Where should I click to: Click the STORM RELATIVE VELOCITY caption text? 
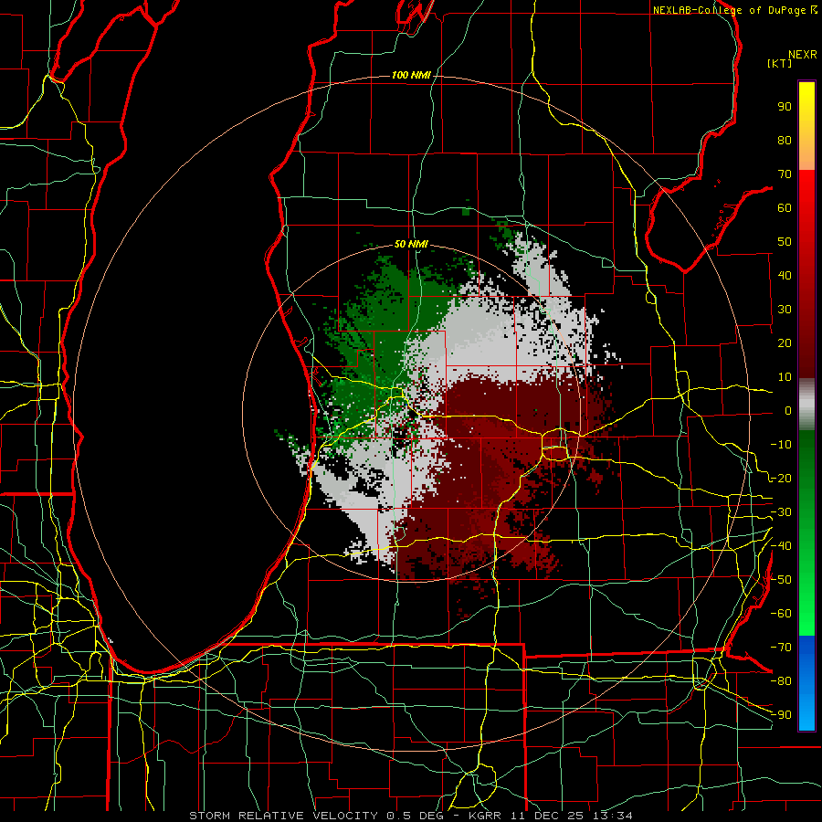(283, 816)
